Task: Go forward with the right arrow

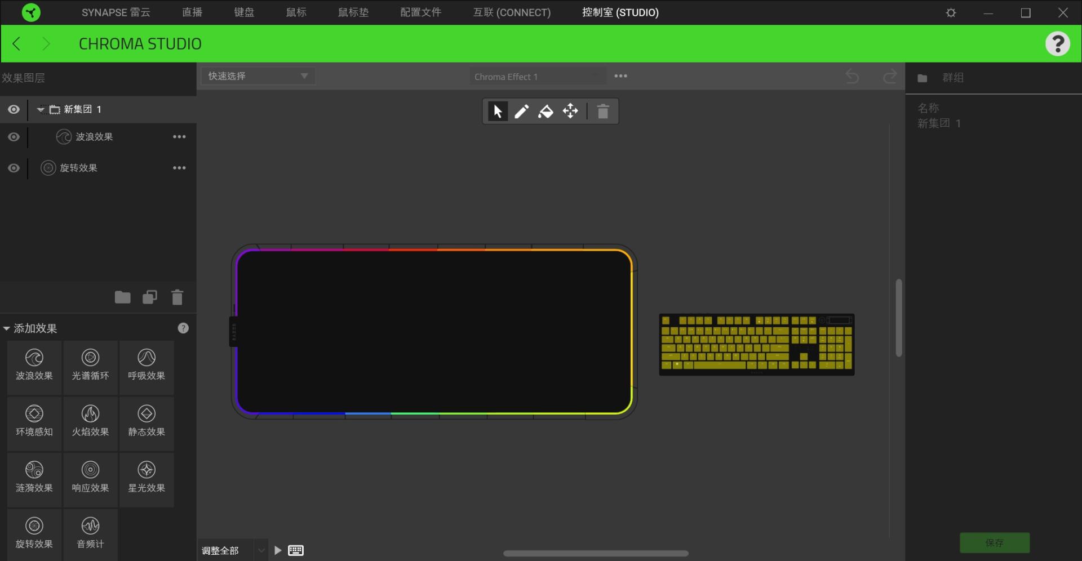Action: click(x=46, y=43)
